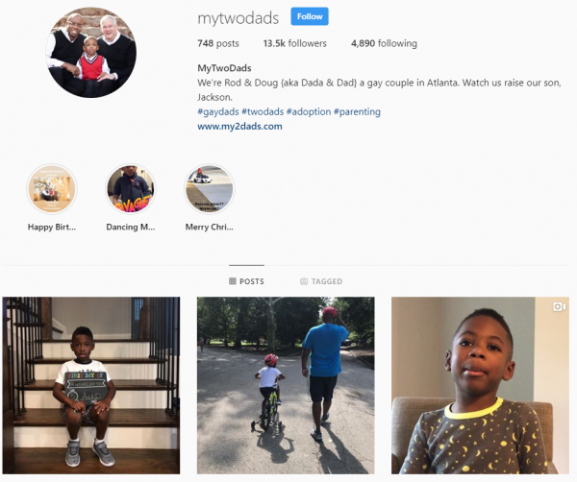Open the Happy Birt... story highlight
Viewport: 577px width, 482px height.
pyautogui.click(x=52, y=189)
